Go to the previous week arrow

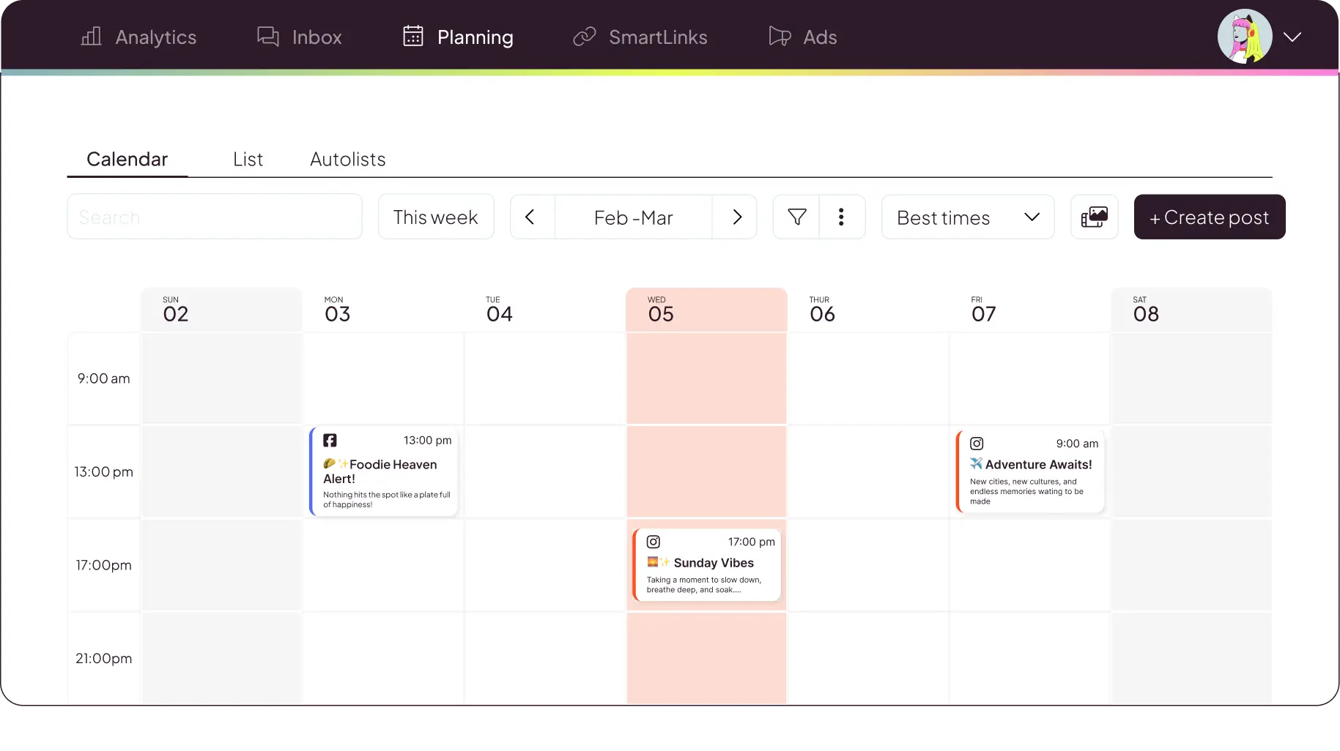(x=530, y=217)
